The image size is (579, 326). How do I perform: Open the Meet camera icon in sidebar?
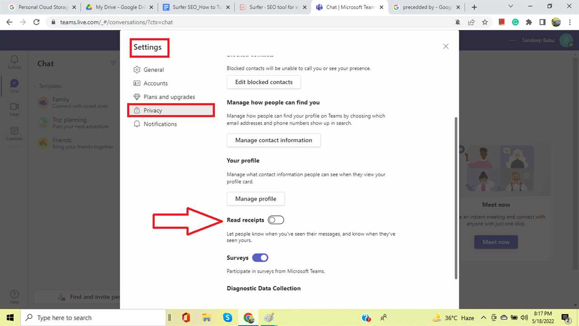click(14, 109)
